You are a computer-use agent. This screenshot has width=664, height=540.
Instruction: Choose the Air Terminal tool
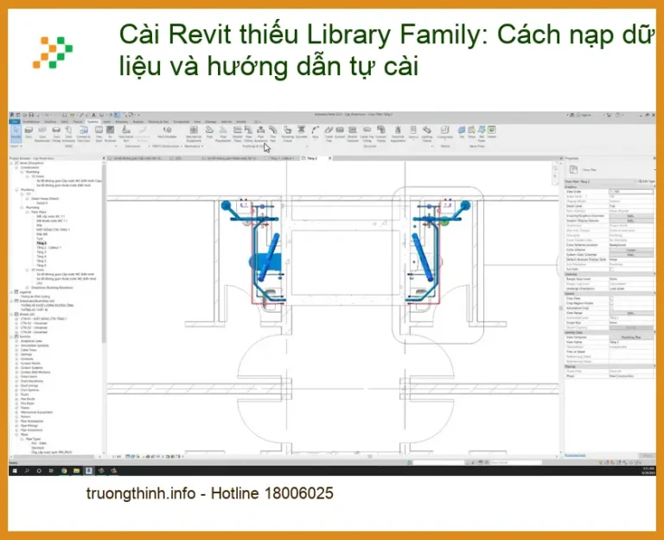110,133
